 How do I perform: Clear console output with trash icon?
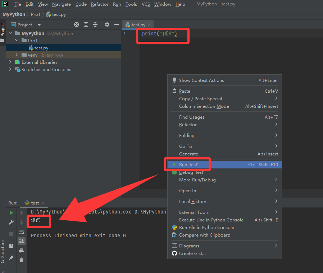[x=22, y=260]
